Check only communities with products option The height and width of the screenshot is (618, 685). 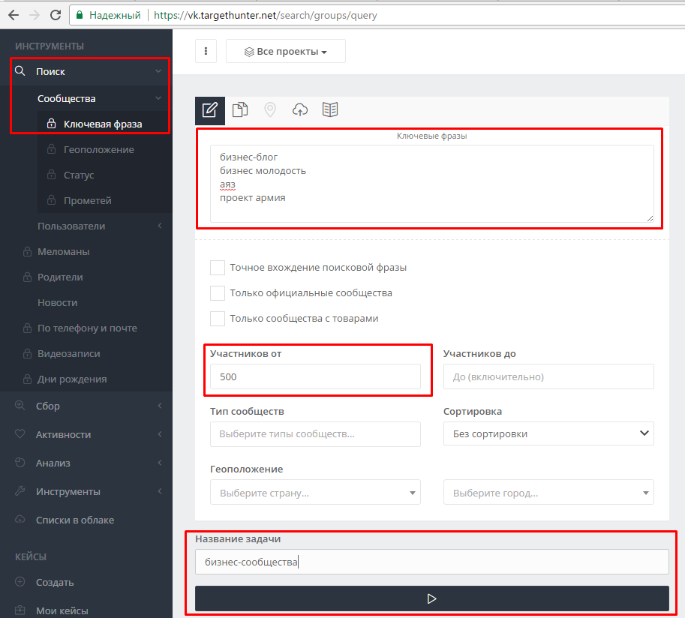coord(218,319)
